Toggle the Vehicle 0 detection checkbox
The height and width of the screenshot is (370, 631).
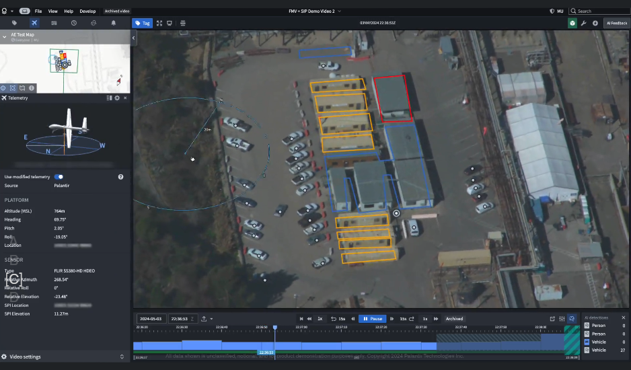(x=587, y=342)
